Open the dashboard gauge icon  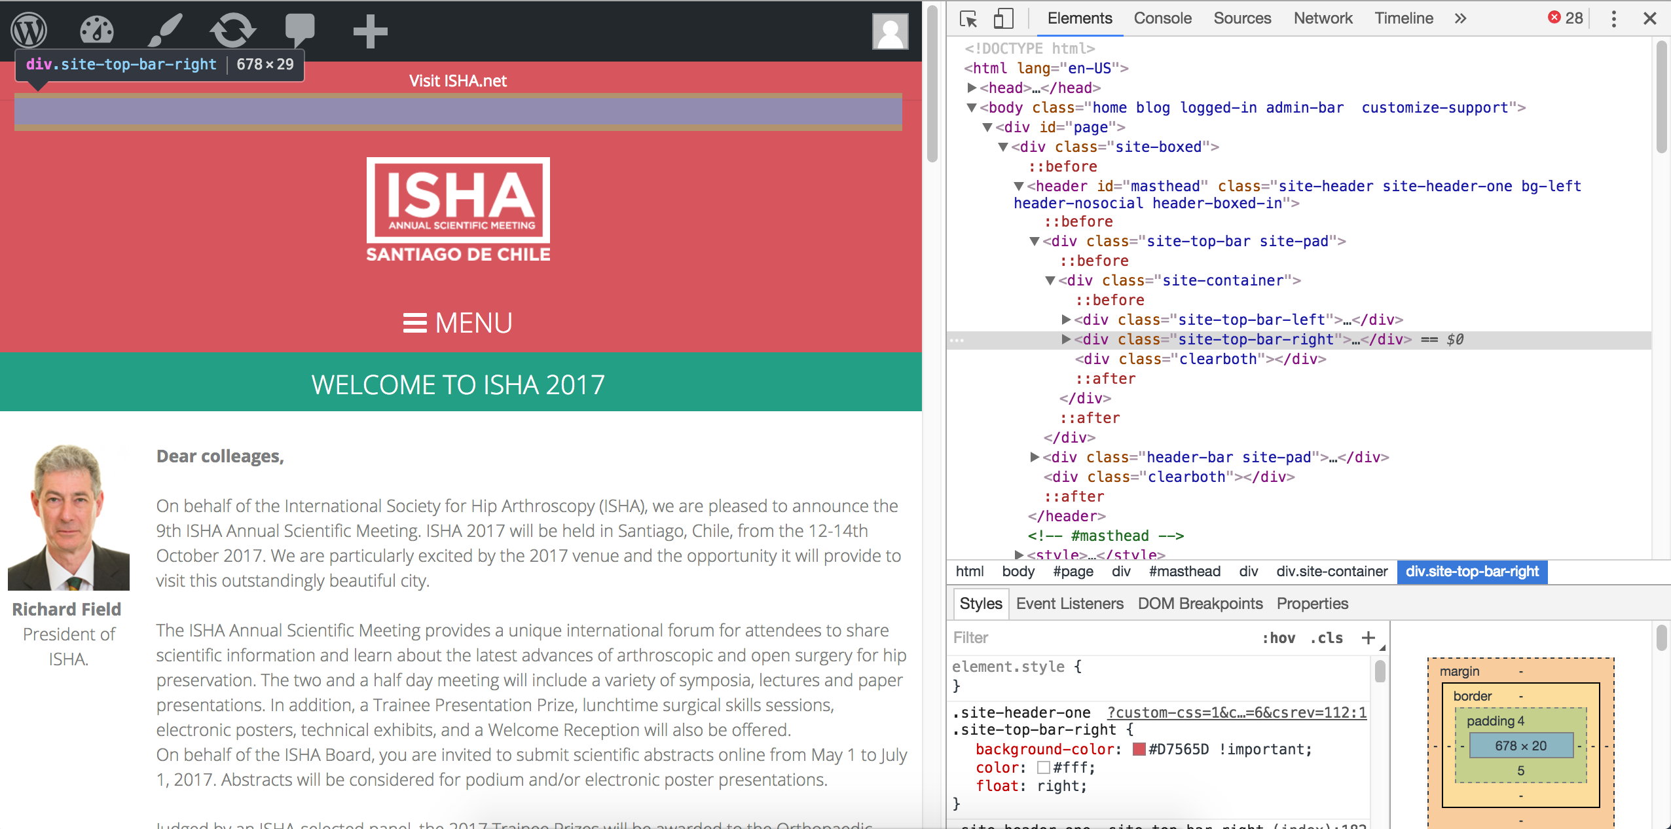click(x=97, y=31)
